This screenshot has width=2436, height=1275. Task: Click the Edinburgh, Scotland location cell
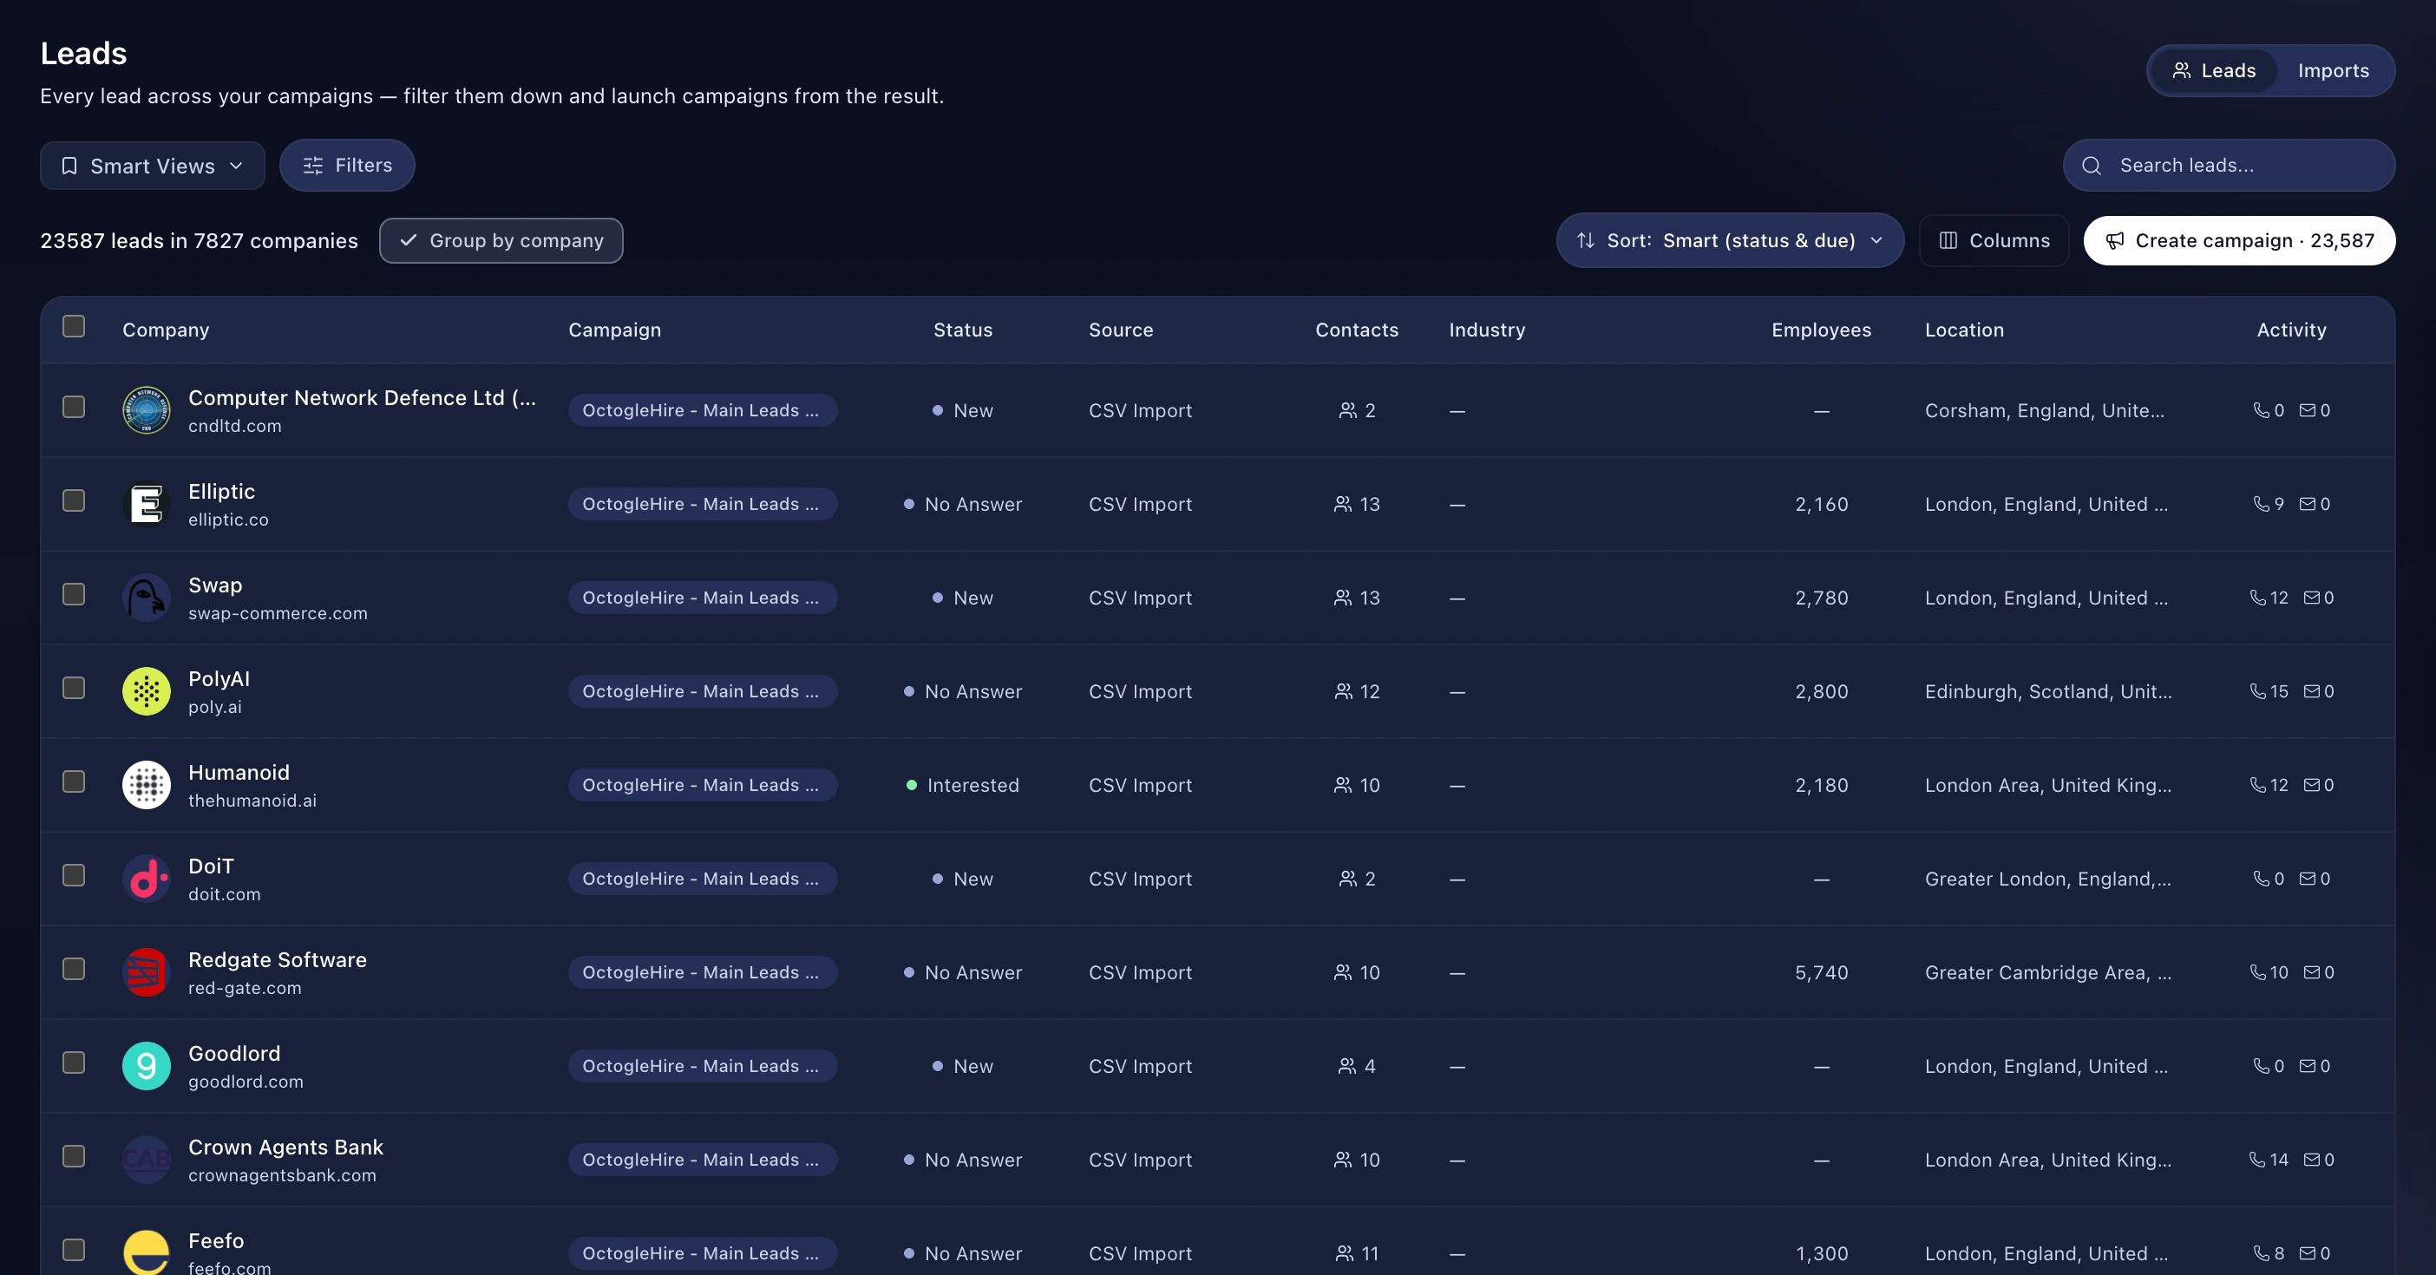click(2048, 691)
